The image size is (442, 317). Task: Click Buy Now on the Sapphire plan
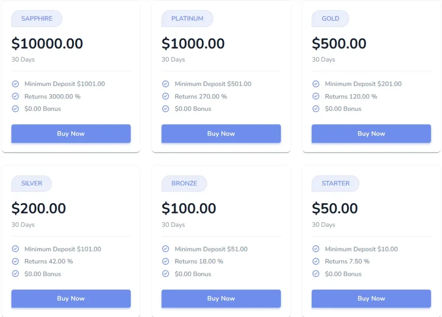pyautogui.click(x=70, y=134)
